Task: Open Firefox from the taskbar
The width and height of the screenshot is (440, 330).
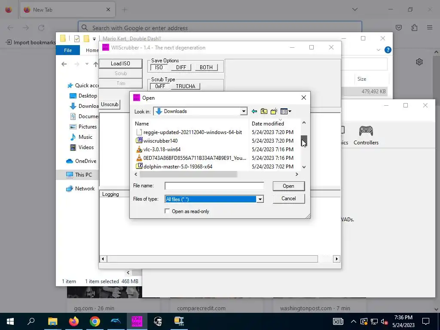Action: (x=74, y=321)
